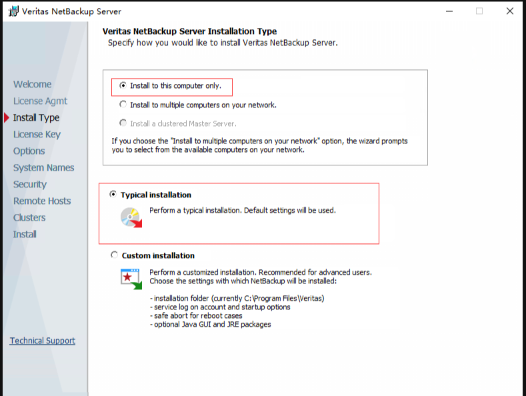Minimize the NetBackup Server window
Image resolution: width=526 pixels, height=396 pixels.
coord(449,11)
